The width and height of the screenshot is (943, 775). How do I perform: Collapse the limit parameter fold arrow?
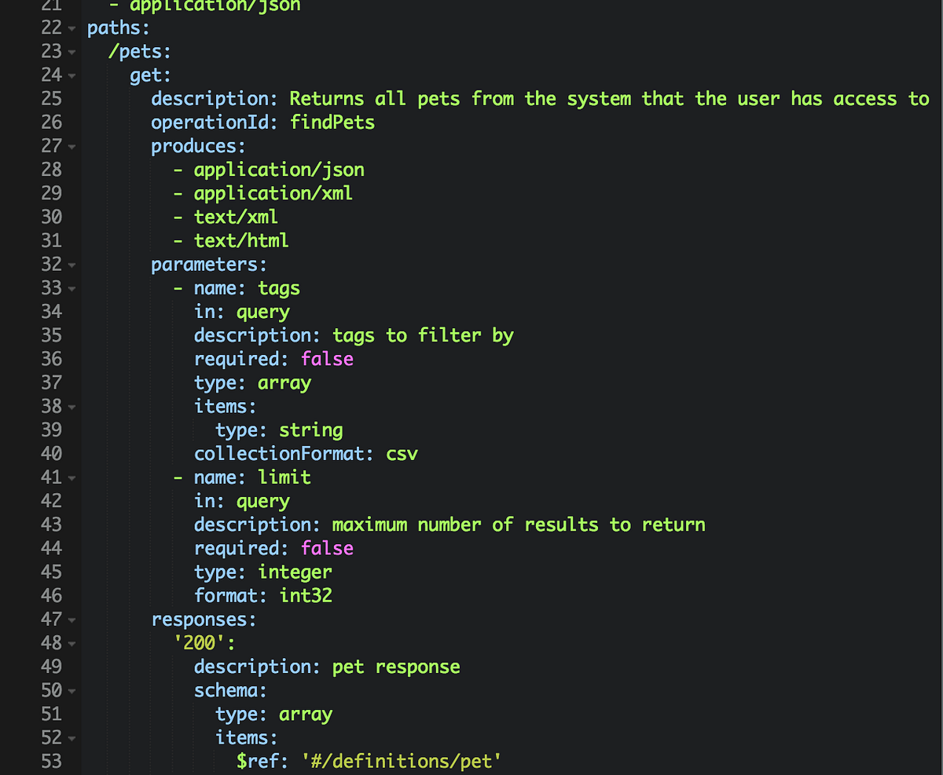coord(71,478)
